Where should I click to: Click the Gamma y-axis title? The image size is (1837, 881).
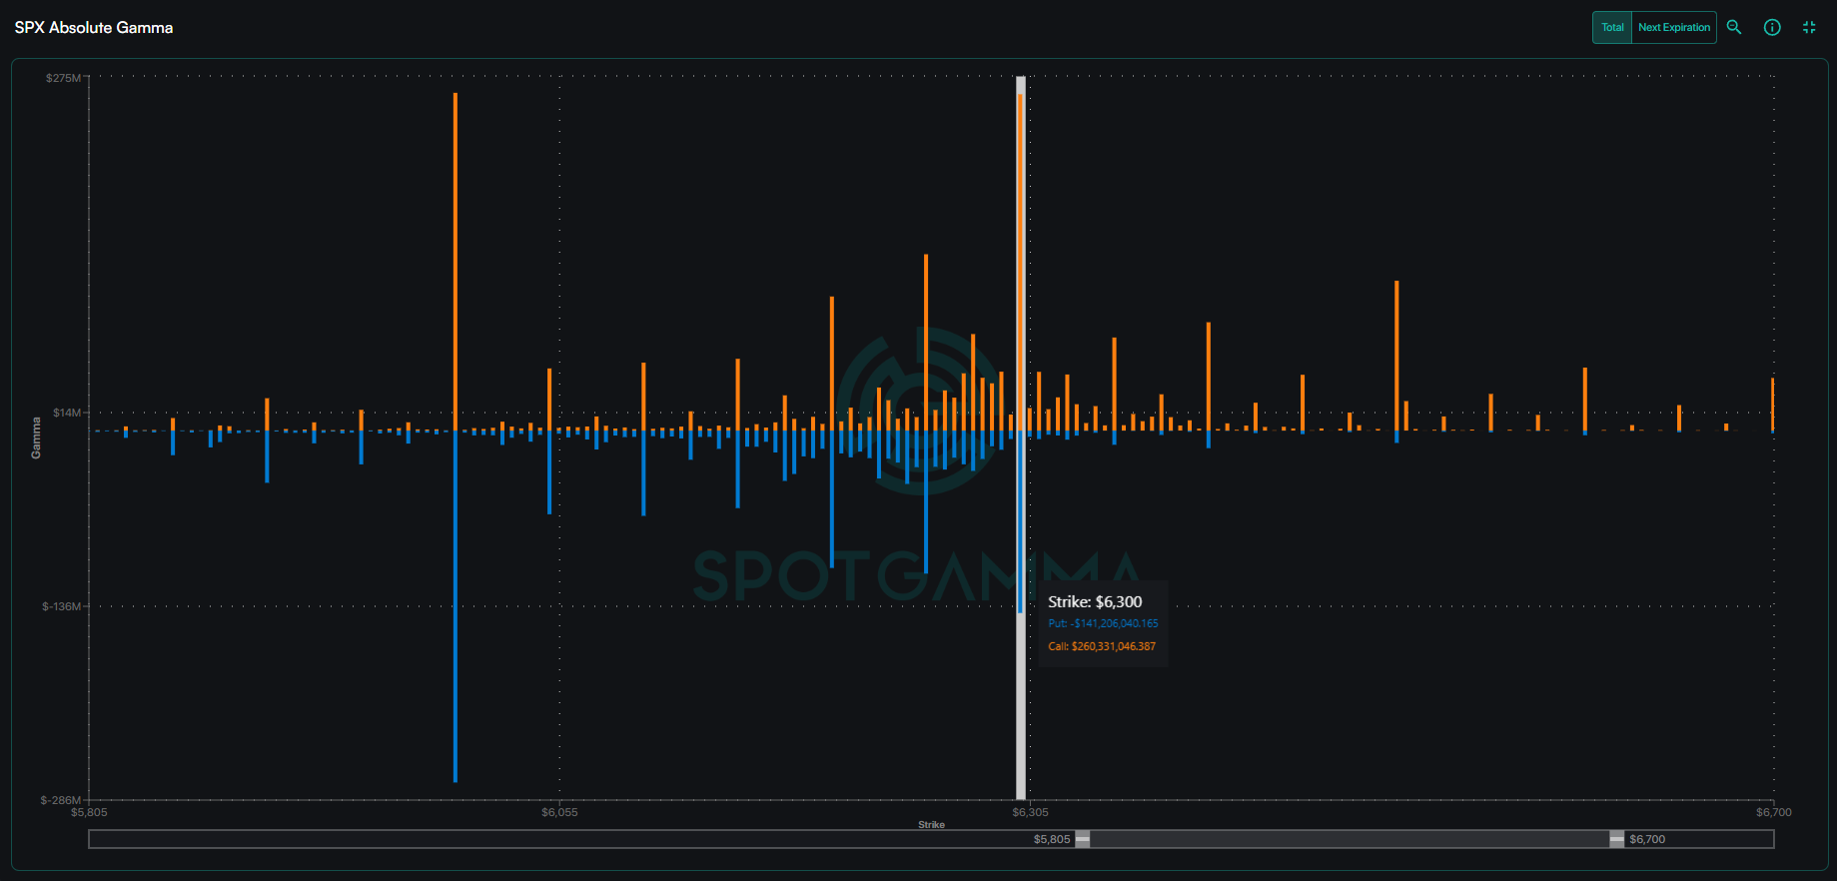[37, 438]
